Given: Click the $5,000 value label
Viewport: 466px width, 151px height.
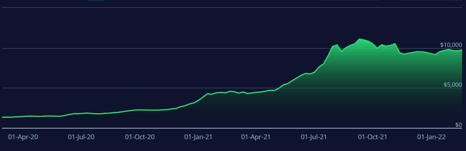Looking at the screenshot, I should pos(453,85).
